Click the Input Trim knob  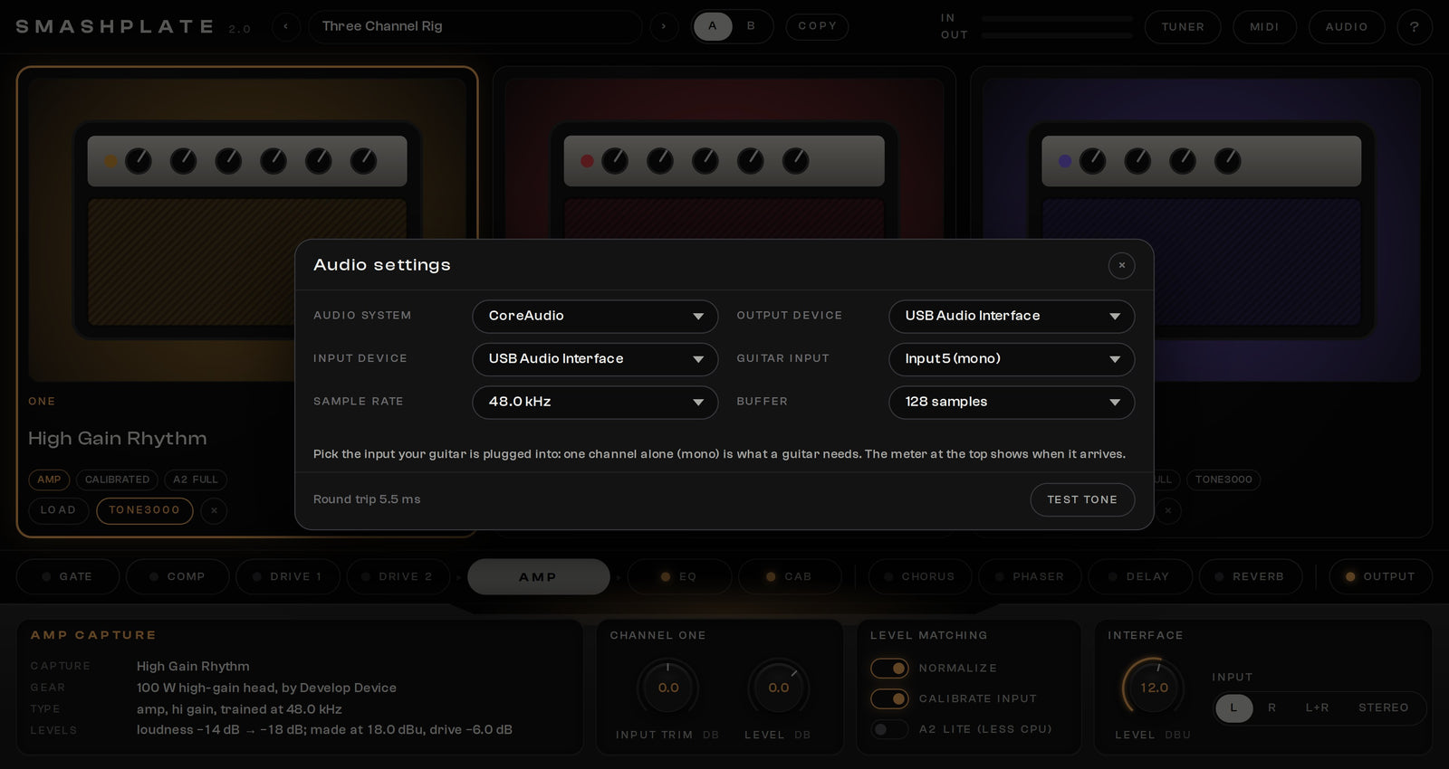click(x=668, y=688)
